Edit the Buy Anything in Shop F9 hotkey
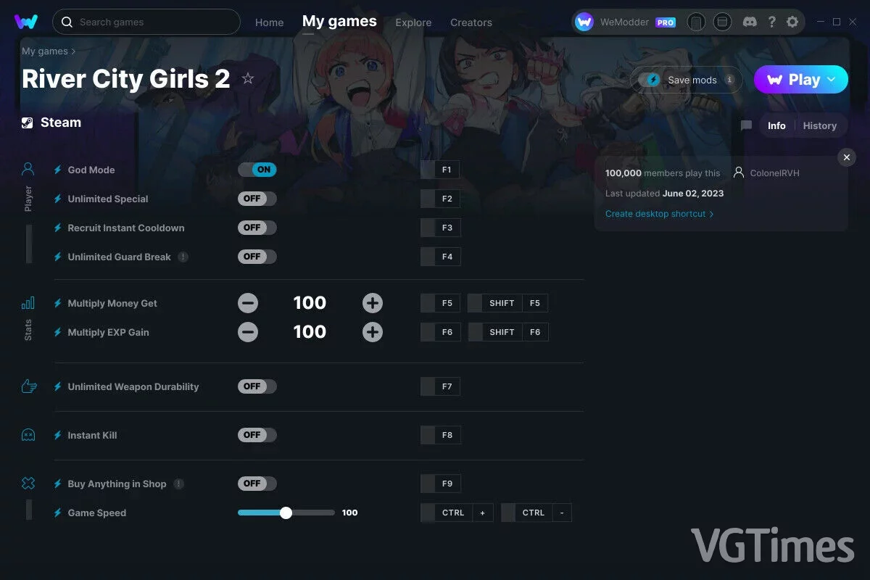 click(x=440, y=484)
